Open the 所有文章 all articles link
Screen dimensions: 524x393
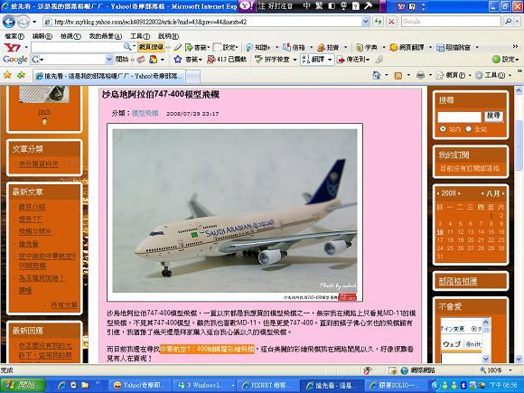(x=63, y=304)
